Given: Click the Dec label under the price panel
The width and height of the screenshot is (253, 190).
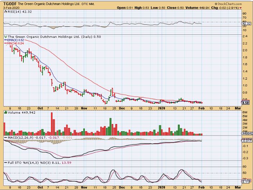Looking at the screenshot, I should [x=122, y=108].
